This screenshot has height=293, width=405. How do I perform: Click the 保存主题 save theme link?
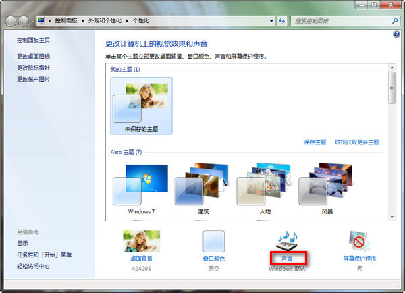(315, 142)
